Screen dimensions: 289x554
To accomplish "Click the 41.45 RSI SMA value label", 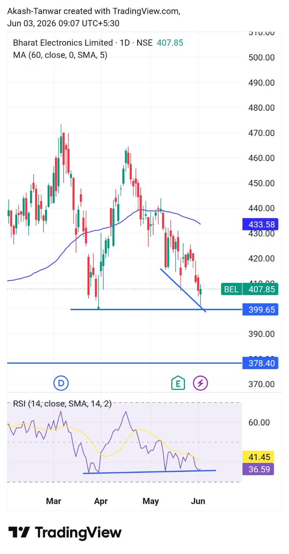I will 258,457.
